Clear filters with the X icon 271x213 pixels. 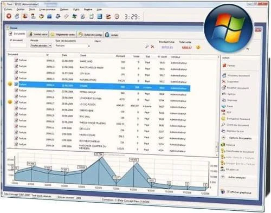(x=153, y=47)
